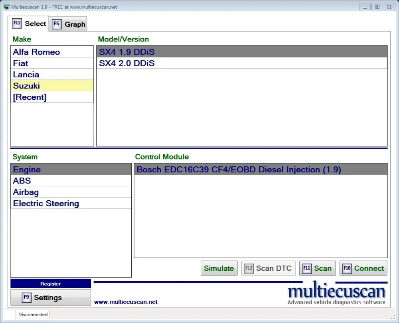Open the Graph tab

coord(68,24)
